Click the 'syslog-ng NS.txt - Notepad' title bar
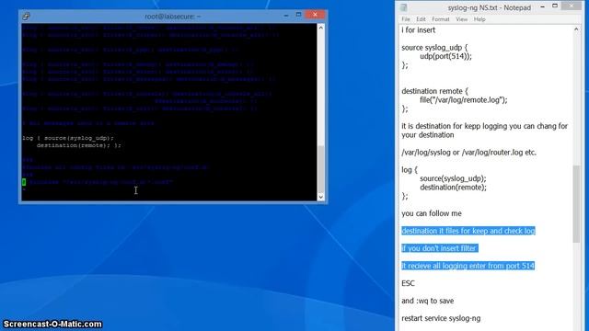Viewport: 589px width, 331px height. 489,7
